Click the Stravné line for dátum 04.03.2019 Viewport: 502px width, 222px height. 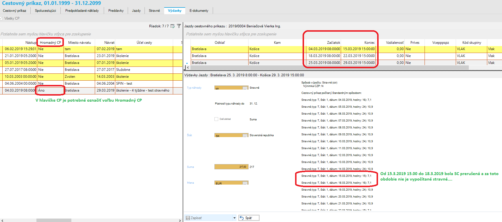click(x=336, y=100)
